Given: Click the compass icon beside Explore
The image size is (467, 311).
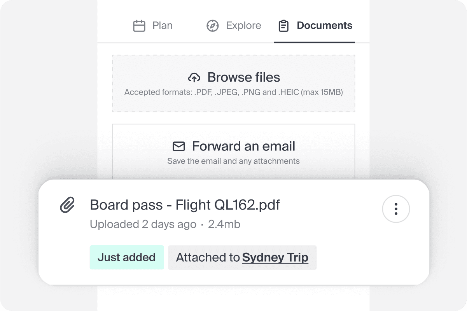Looking at the screenshot, I should (212, 26).
